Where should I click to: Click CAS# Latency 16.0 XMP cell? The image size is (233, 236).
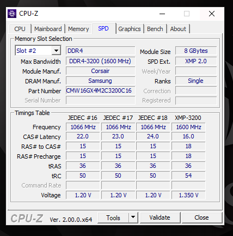point(188,136)
